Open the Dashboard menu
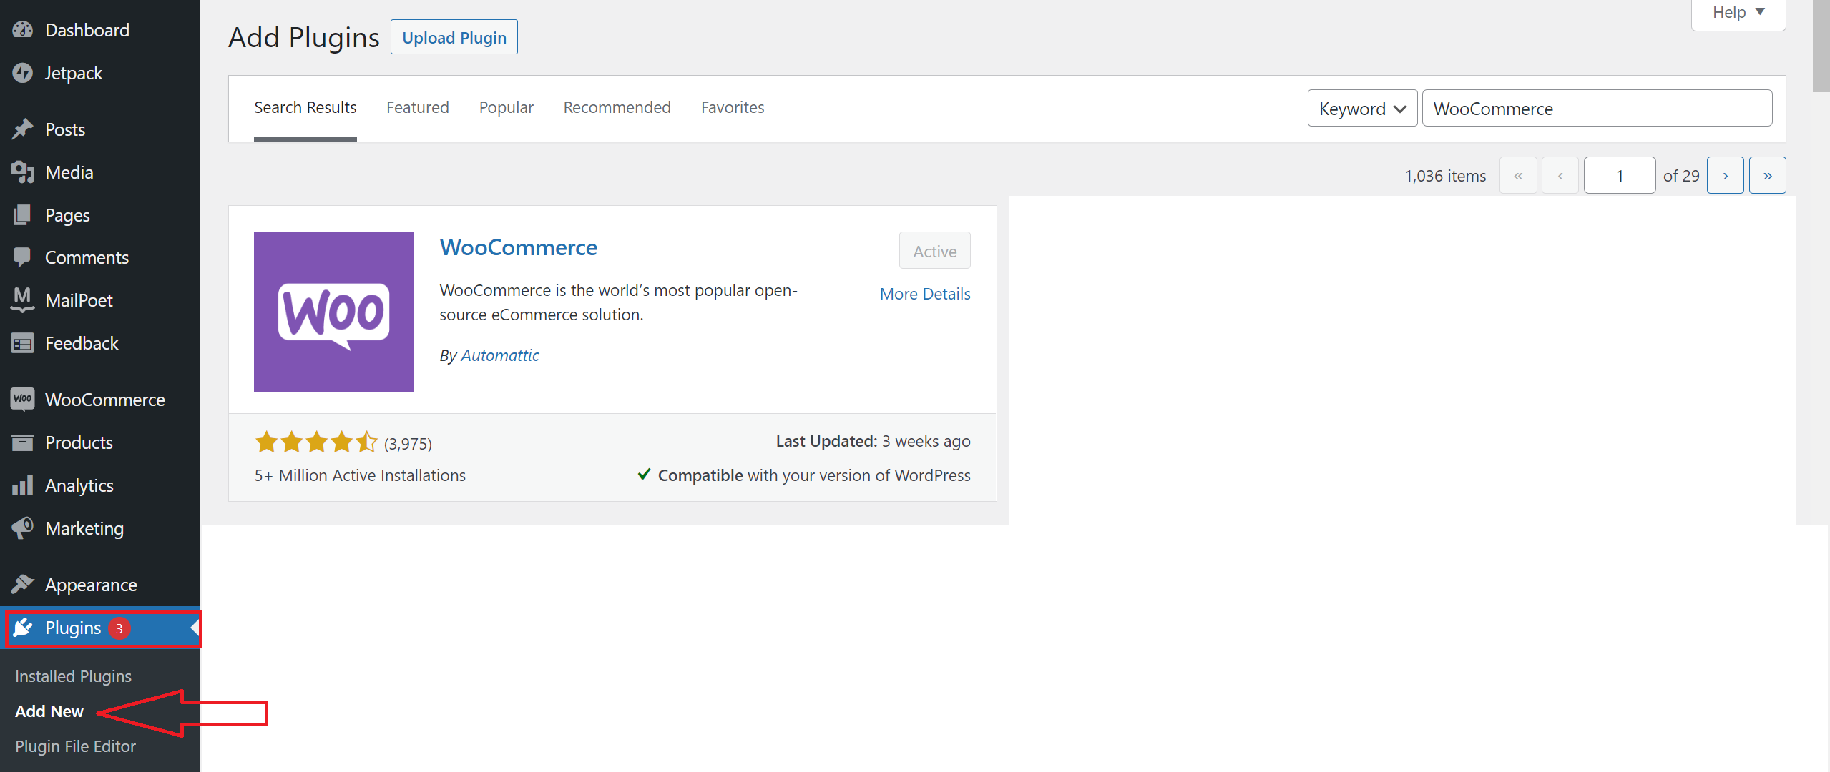 [100, 30]
